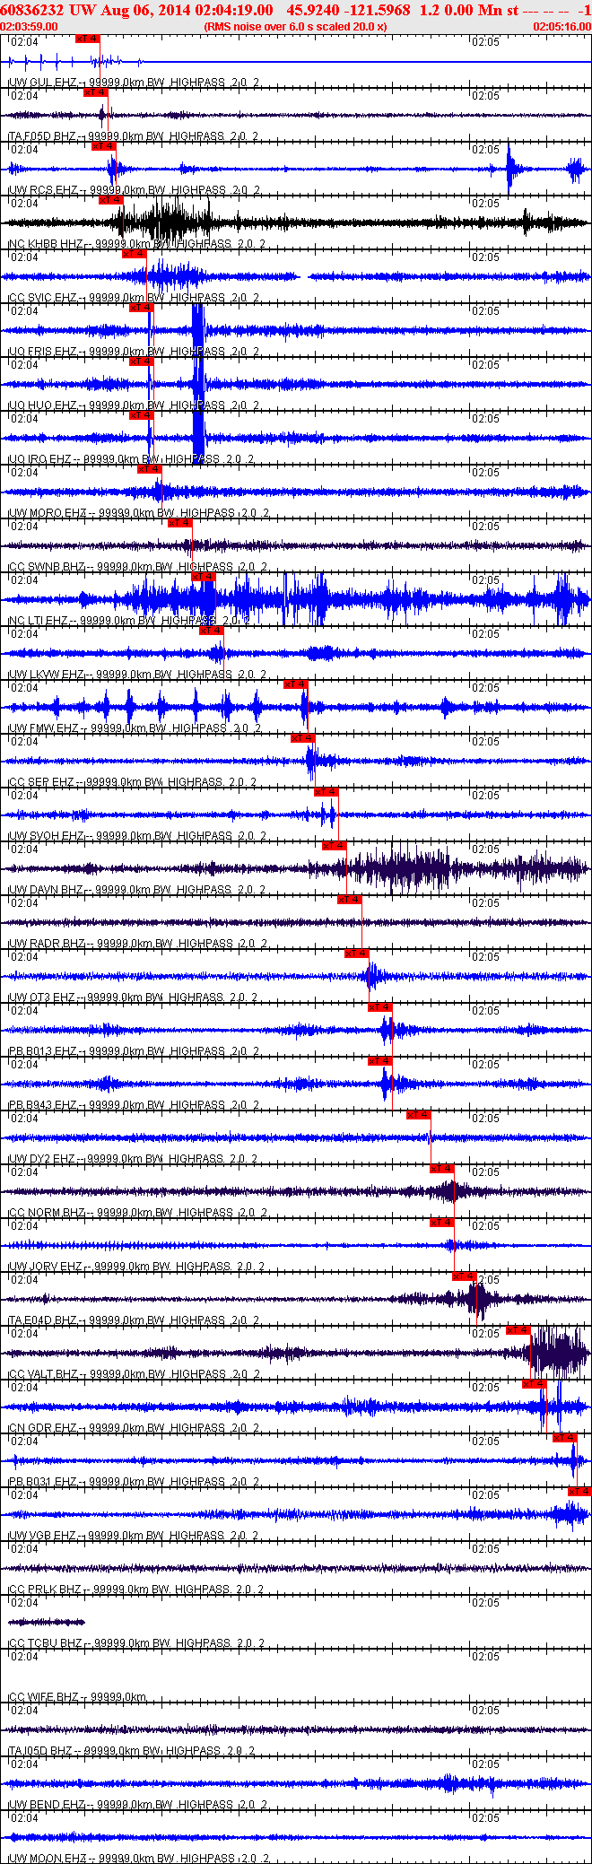Image resolution: width=592 pixels, height=1864 pixels.
Task: Select the red pick marker on UO FRIS trace
Action: (x=142, y=308)
